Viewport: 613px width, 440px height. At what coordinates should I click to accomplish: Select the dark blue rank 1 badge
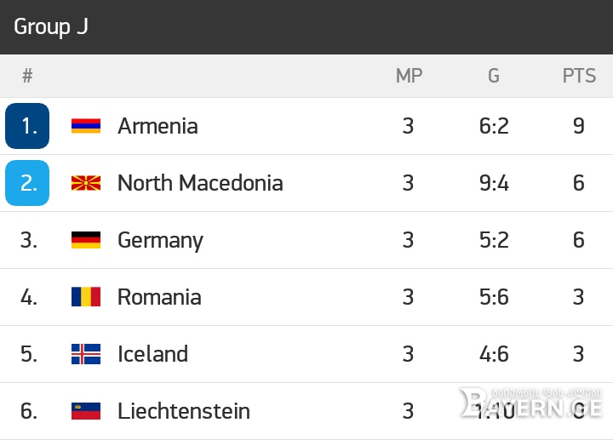[27, 126]
